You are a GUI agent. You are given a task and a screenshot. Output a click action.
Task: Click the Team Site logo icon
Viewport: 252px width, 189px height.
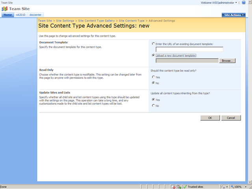coord(4,9)
